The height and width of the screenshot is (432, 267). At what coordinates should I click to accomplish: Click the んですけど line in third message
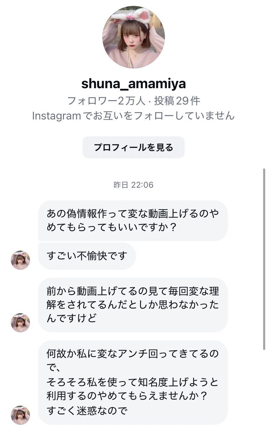tap(72, 318)
